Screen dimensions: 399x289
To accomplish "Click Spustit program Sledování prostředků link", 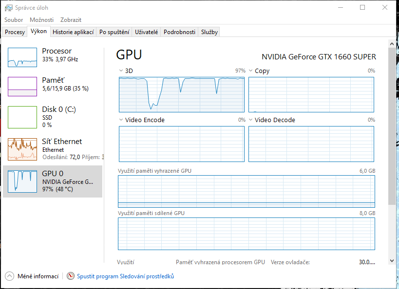I will (x=125, y=276).
